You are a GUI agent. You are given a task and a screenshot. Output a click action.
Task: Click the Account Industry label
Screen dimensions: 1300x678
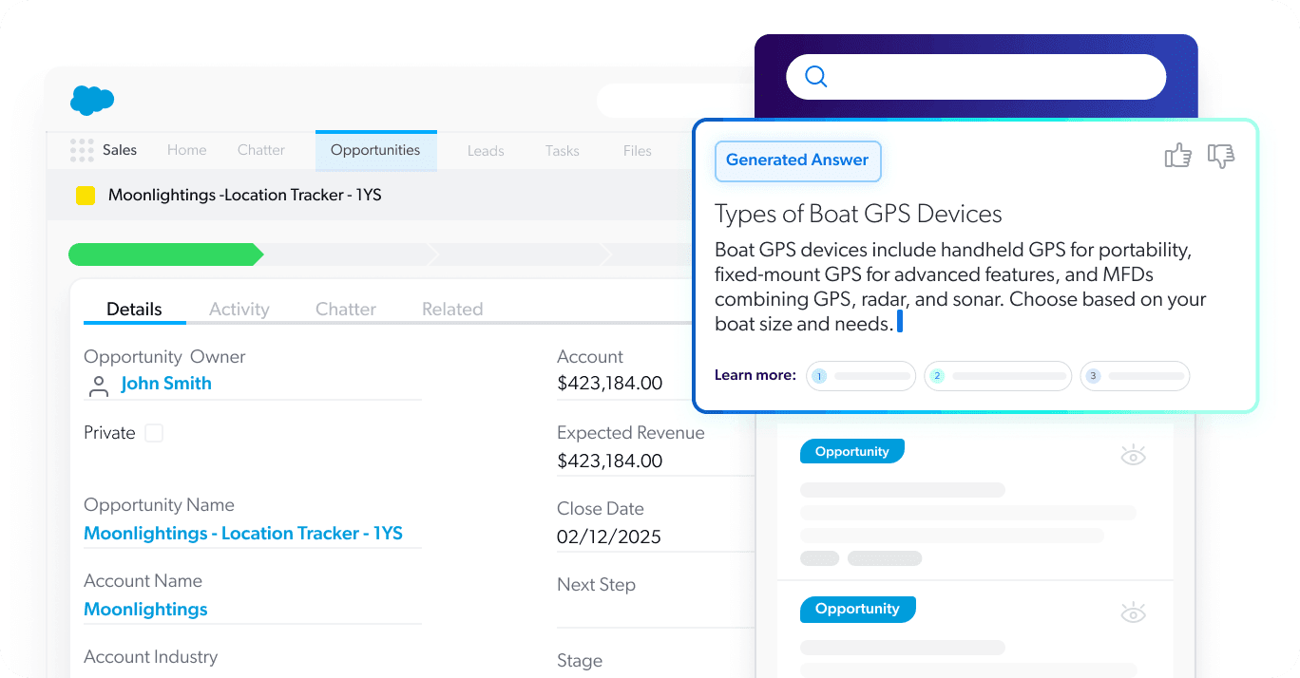pyautogui.click(x=150, y=657)
